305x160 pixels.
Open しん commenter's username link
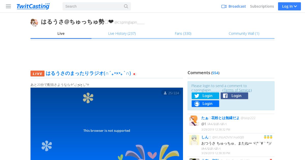206,137
